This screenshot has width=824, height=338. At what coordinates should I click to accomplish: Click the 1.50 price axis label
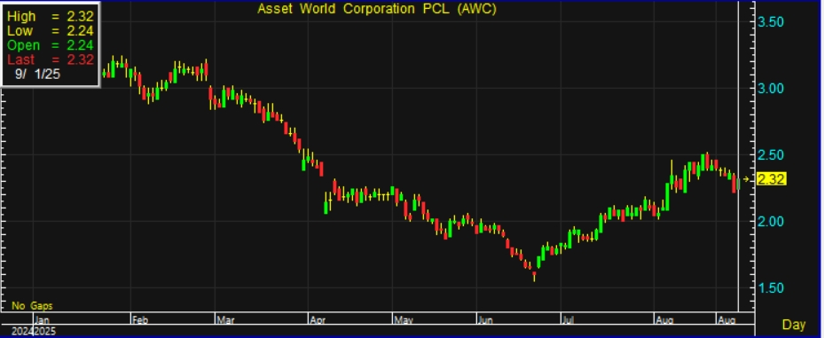[771, 288]
